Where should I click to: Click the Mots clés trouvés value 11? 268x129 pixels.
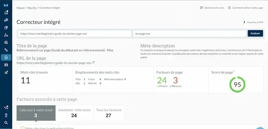(x=25, y=80)
